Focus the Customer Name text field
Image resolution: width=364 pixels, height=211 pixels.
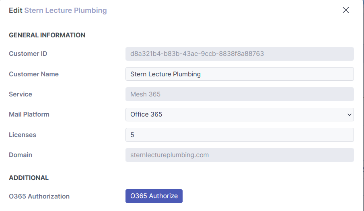pos(239,74)
